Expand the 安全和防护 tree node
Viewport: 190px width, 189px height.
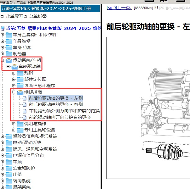click(x=2, y=168)
